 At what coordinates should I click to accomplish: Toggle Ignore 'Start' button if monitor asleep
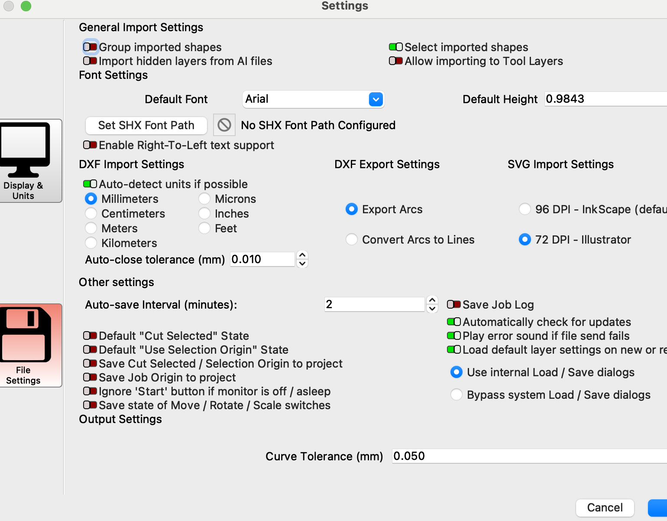(x=90, y=391)
